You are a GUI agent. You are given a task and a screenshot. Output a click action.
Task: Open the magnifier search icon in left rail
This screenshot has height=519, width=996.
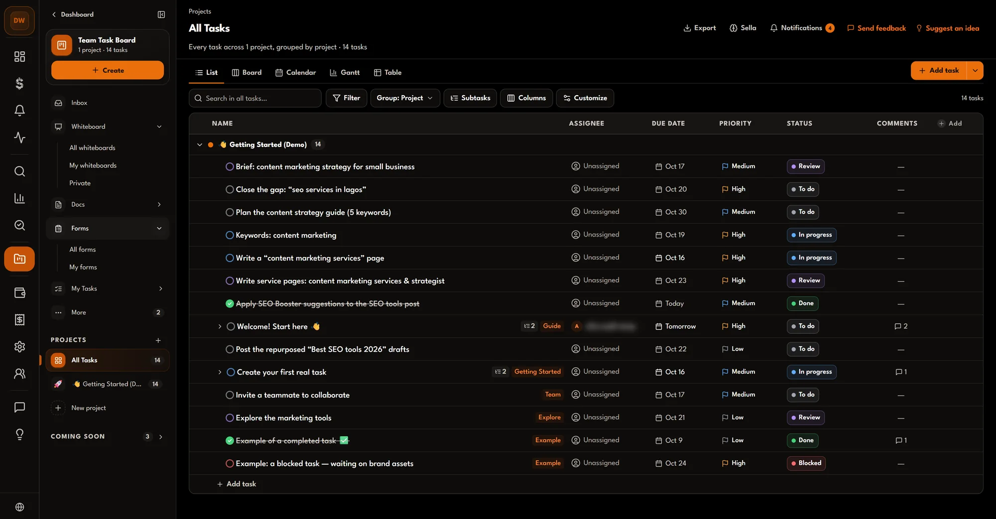pos(19,171)
